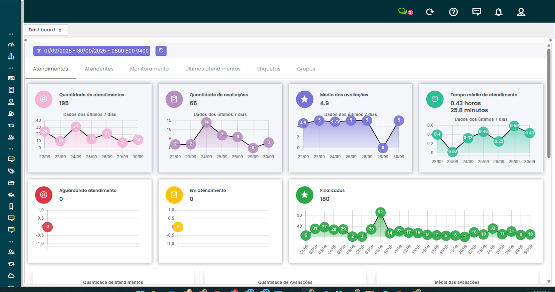Click the folder icon in the left sidebar
Screen dimensions: 555x292
coord(11,183)
